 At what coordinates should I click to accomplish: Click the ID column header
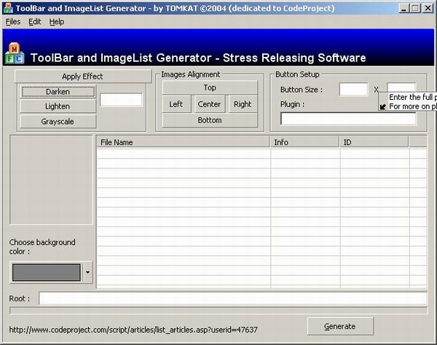[374, 142]
